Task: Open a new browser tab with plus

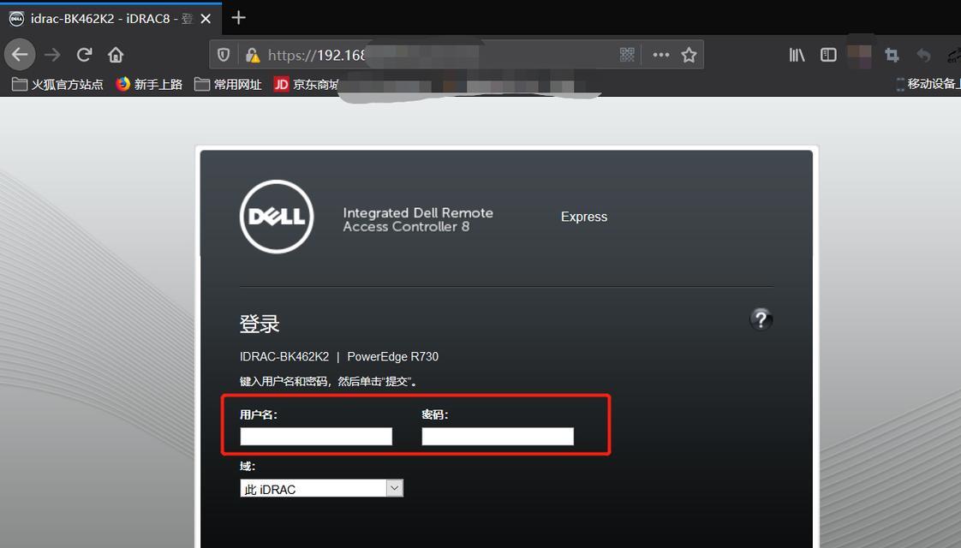Action: [x=238, y=18]
